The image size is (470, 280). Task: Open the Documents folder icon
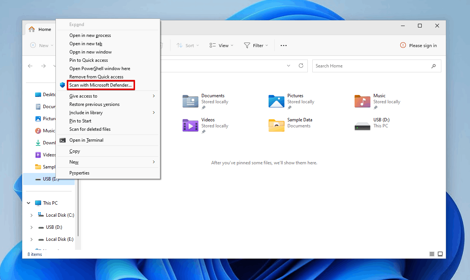190,101
